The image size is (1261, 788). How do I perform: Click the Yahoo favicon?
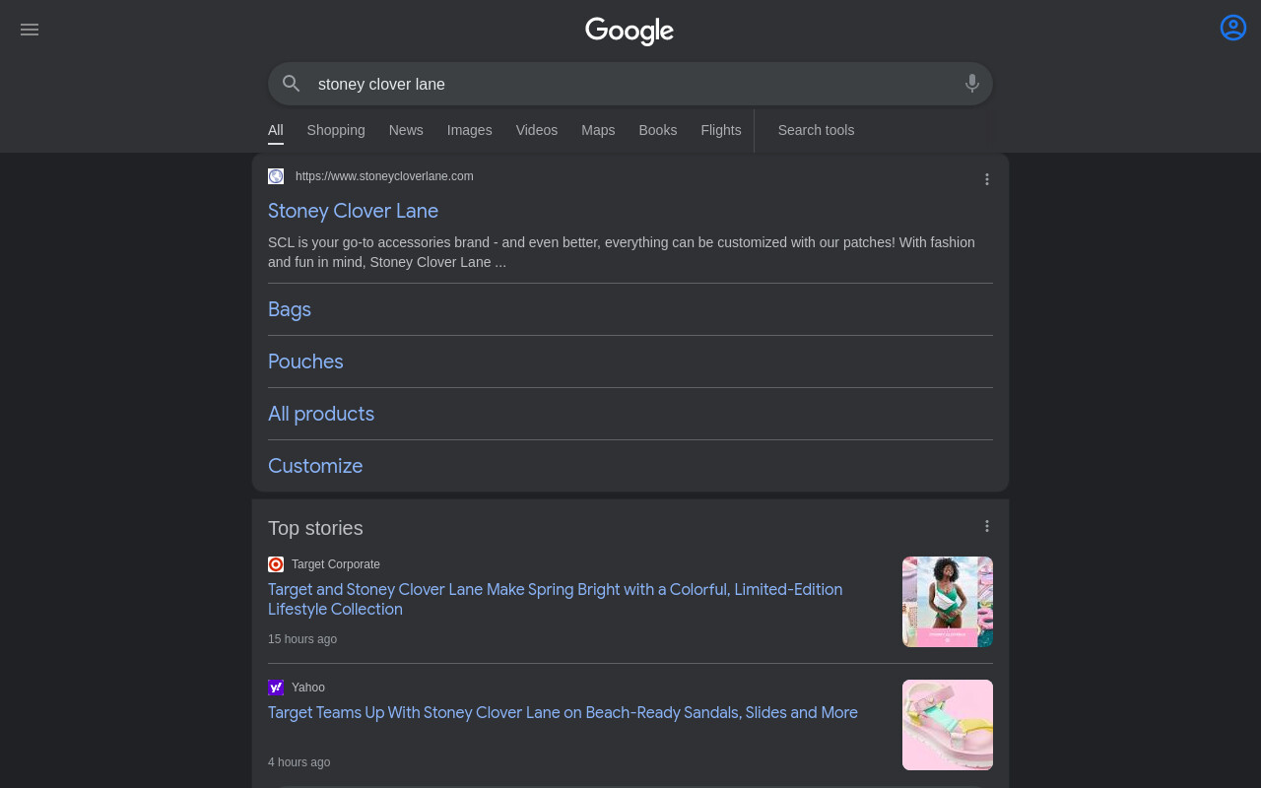(x=276, y=688)
